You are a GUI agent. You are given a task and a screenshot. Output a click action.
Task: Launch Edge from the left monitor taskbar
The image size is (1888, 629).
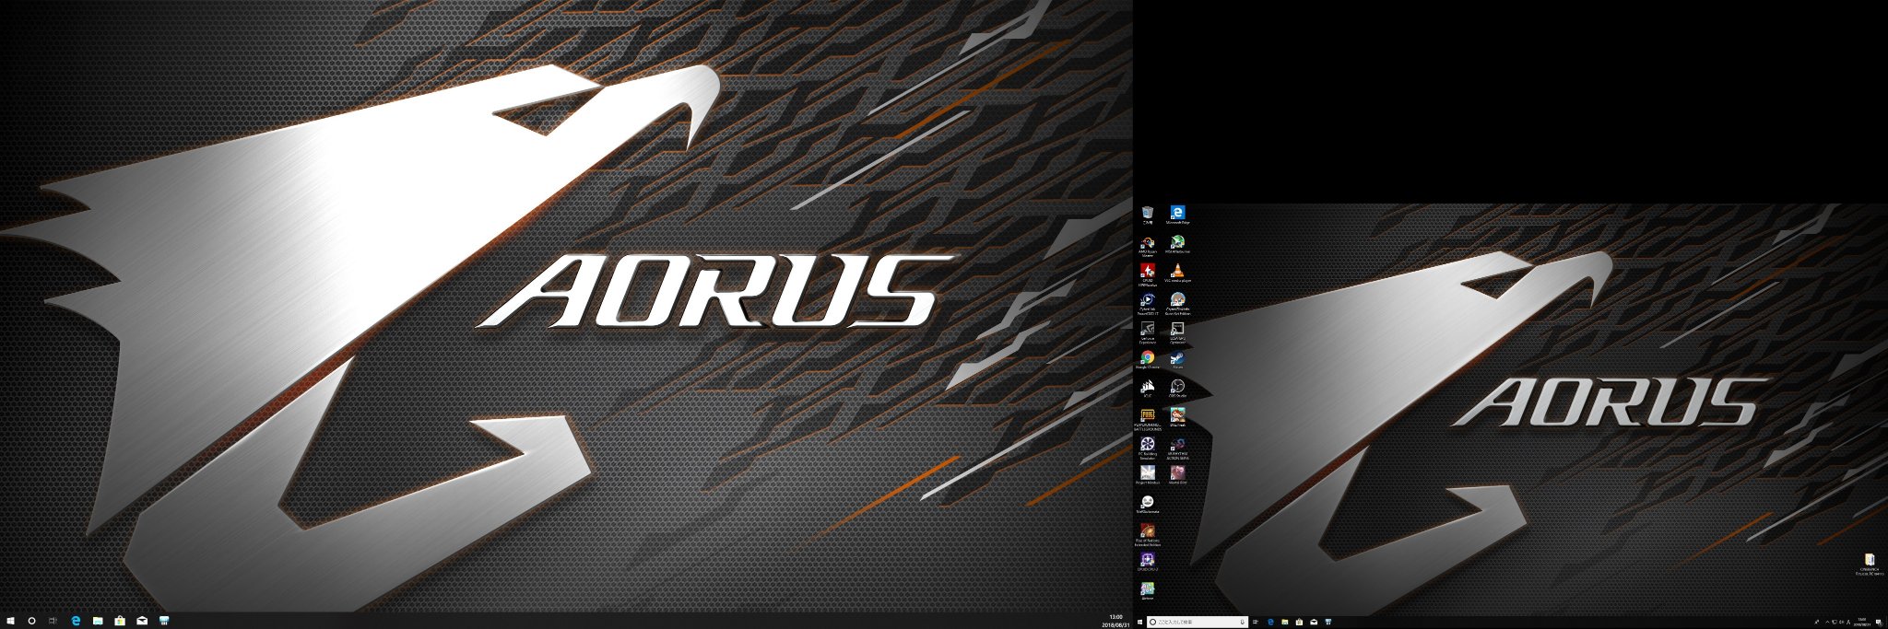(76, 621)
